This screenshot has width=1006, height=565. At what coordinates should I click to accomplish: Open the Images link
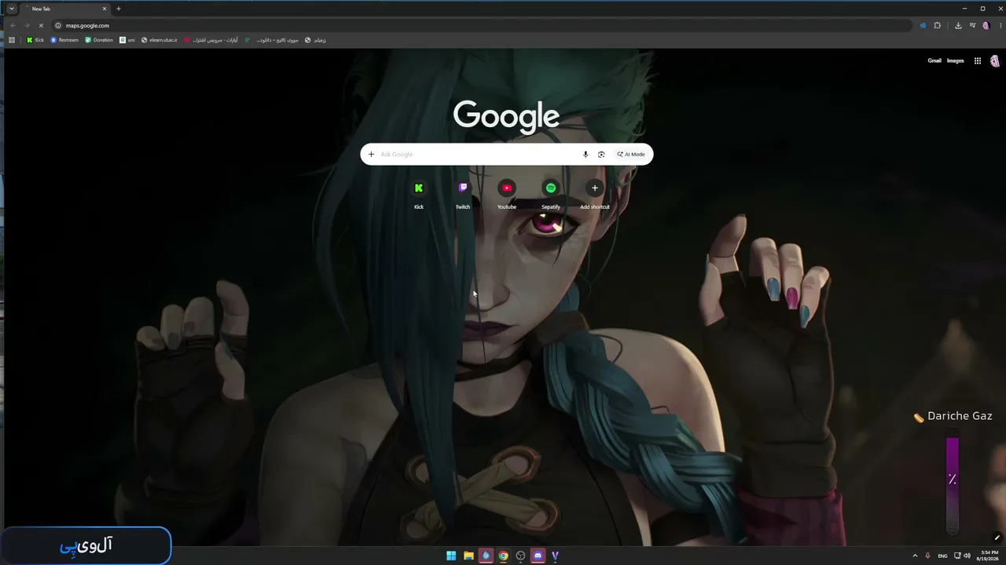(955, 60)
